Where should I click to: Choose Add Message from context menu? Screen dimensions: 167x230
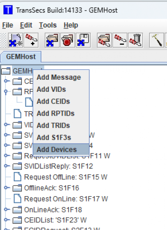[x=61, y=77]
